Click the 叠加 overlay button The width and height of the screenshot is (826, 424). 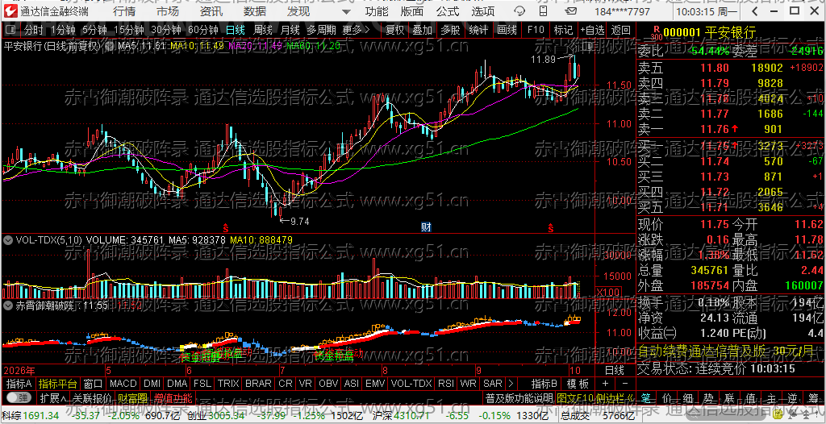422,30
